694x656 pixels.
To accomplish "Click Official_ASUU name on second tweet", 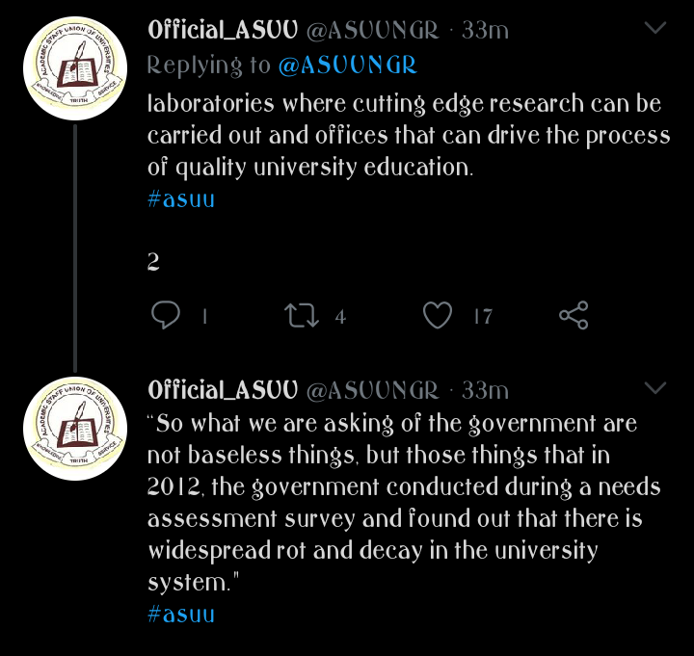I will pyautogui.click(x=223, y=390).
